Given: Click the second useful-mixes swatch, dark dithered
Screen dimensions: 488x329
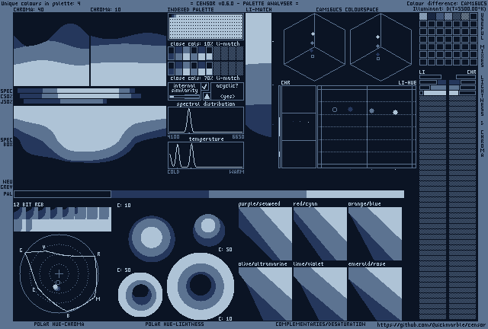Looking at the screenshot, I should 432,17.
